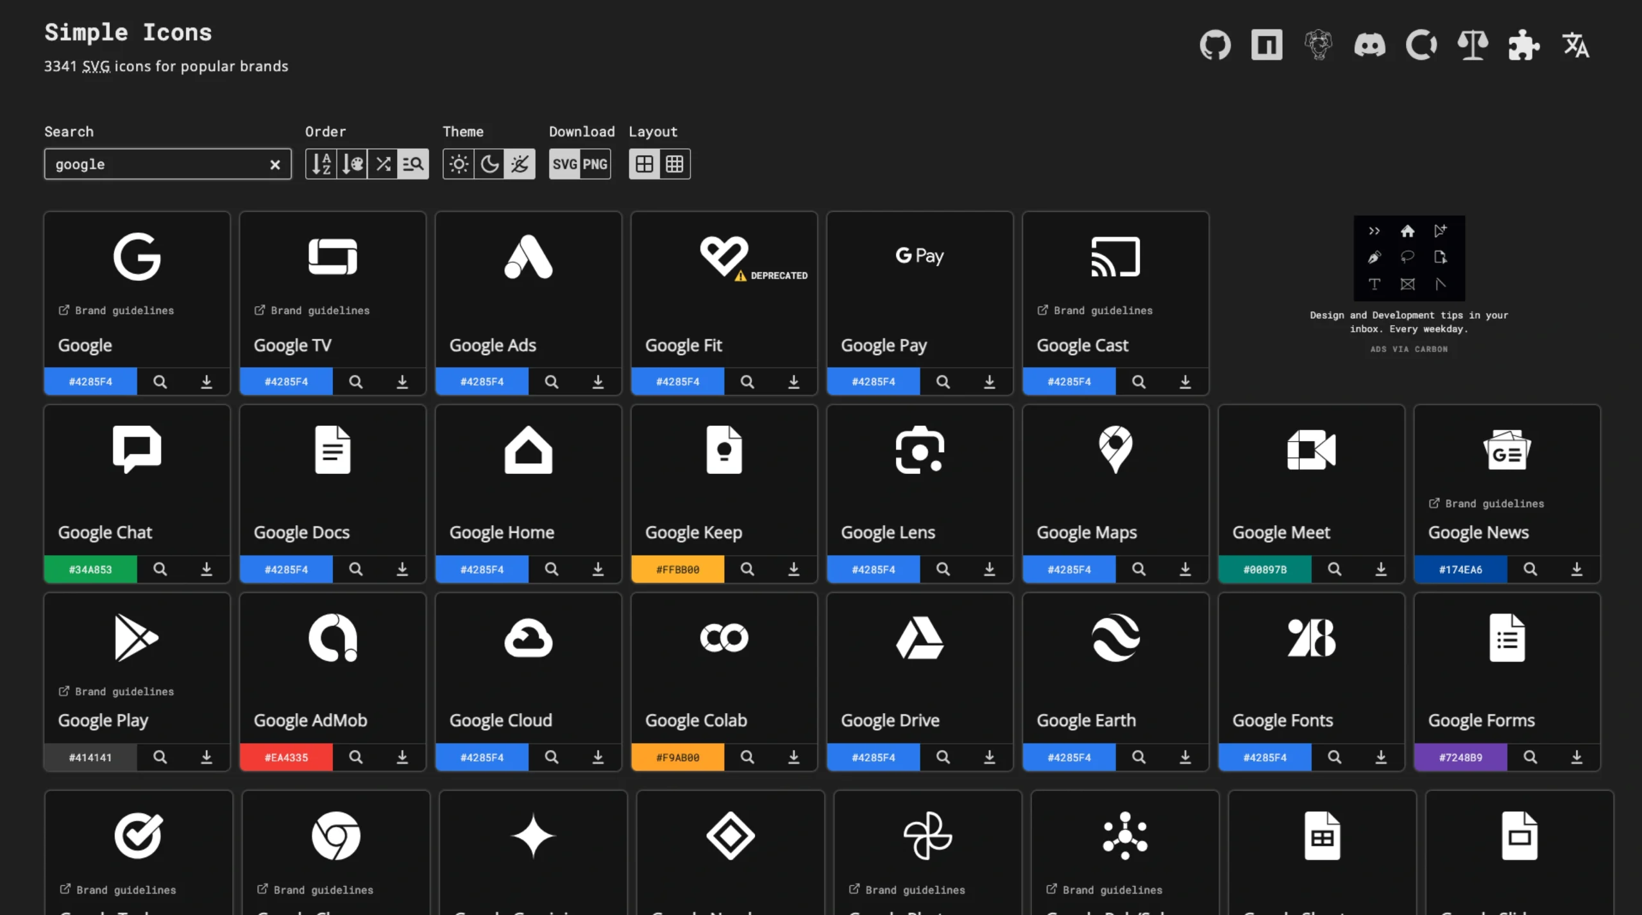
Task: Select the comfortable grid layout
Action: coord(645,164)
